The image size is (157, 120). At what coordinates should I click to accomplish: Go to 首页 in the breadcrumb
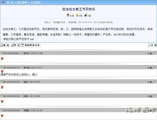(x=10, y=2)
